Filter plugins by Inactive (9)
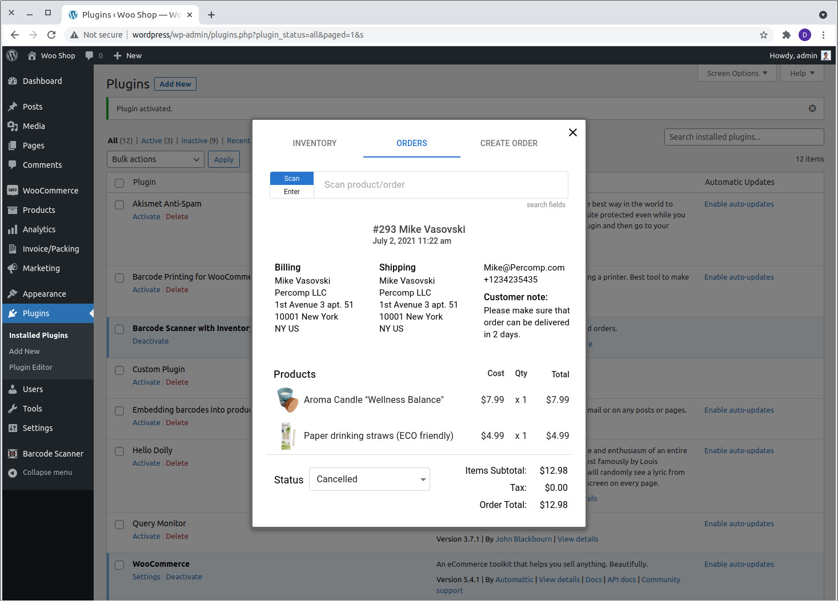 click(x=200, y=141)
